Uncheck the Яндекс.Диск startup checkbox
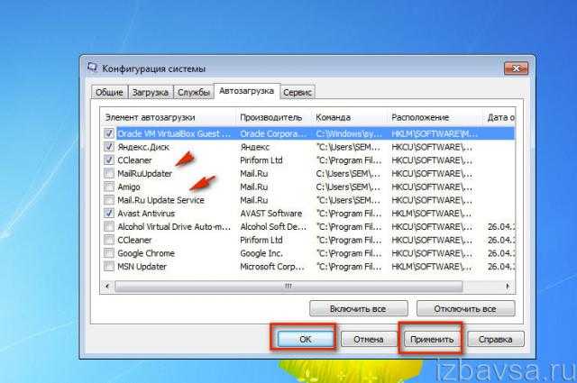The image size is (577, 383). (x=109, y=147)
